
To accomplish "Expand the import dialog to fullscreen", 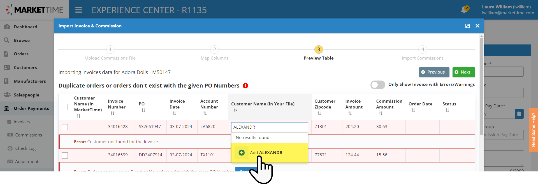I will click(467, 26).
